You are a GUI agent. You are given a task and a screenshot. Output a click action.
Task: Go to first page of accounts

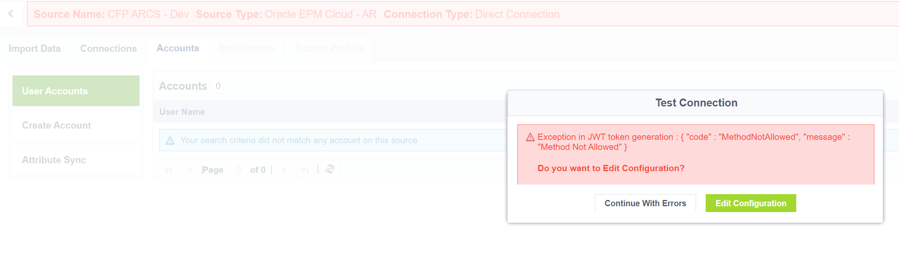coord(169,169)
